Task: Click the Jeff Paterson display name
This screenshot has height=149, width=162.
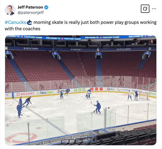Action: click(x=30, y=7)
